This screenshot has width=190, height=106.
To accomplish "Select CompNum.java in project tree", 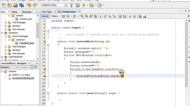I will tap(27, 43).
